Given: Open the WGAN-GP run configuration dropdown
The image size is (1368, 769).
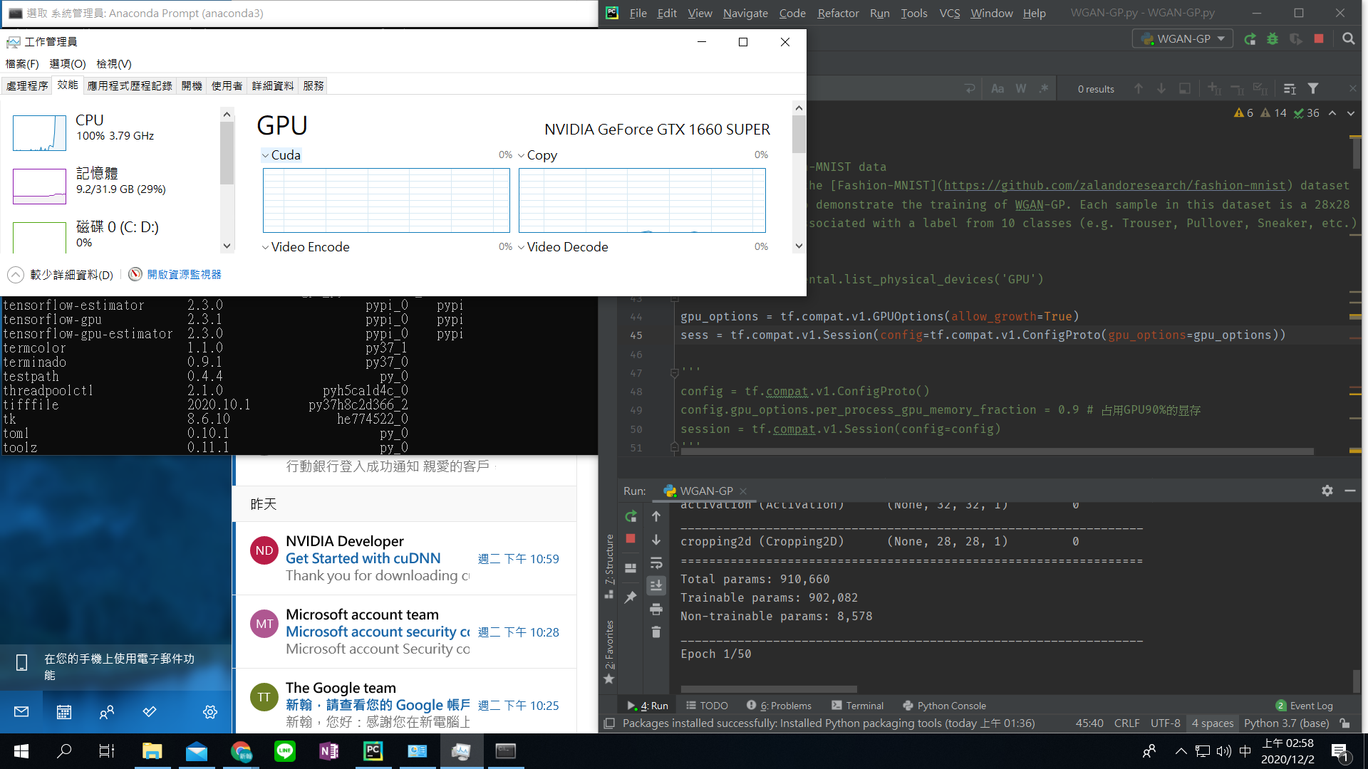Looking at the screenshot, I should click(1182, 38).
